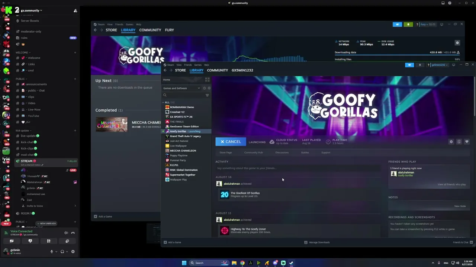Cancel launching Goofy Gorillas

click(x=231, y=142)
